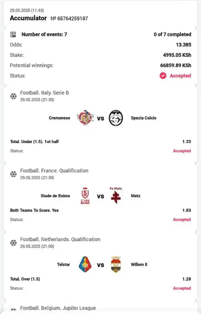Click the potential winnings amount 66859.89 KSh
This screenshot has width=201, height=314.
176,65
